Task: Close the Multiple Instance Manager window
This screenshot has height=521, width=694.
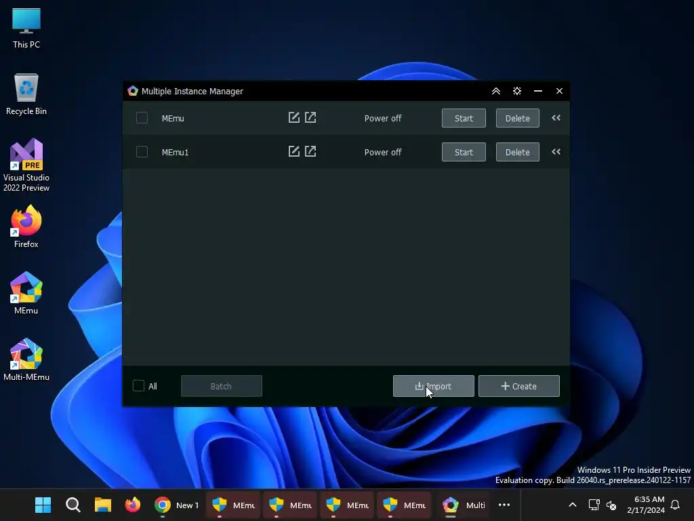Action: pyautogui.click(x=559, y=91)
